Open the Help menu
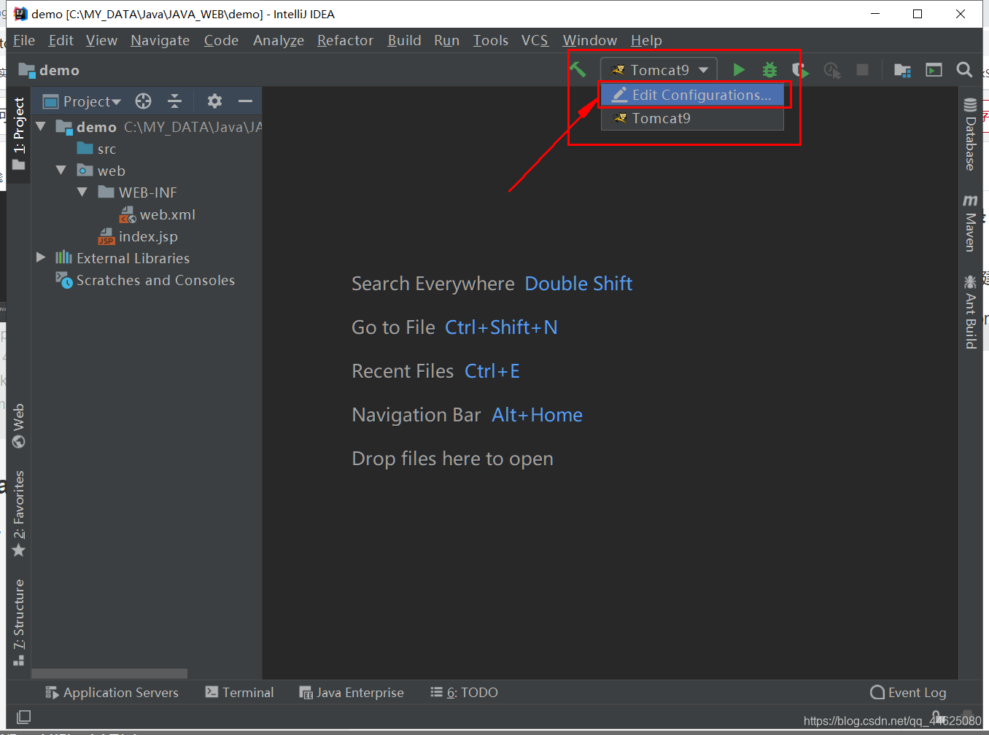 (646, 41)
